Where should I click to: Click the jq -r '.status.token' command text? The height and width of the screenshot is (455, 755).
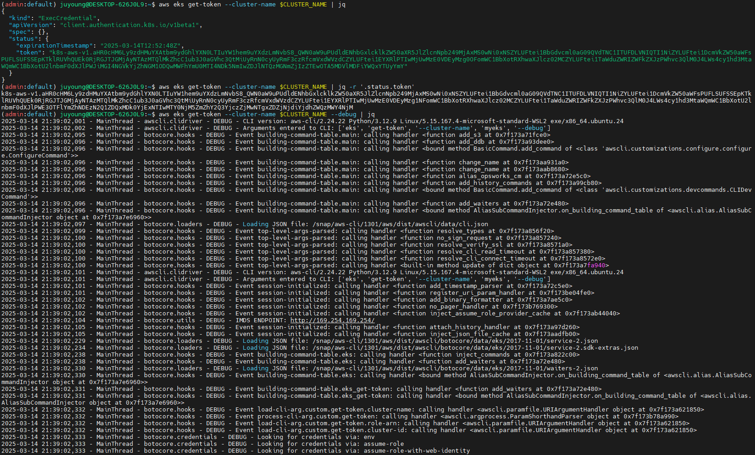coord(376,87)
